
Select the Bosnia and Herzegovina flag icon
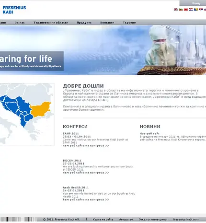point(196,10)
